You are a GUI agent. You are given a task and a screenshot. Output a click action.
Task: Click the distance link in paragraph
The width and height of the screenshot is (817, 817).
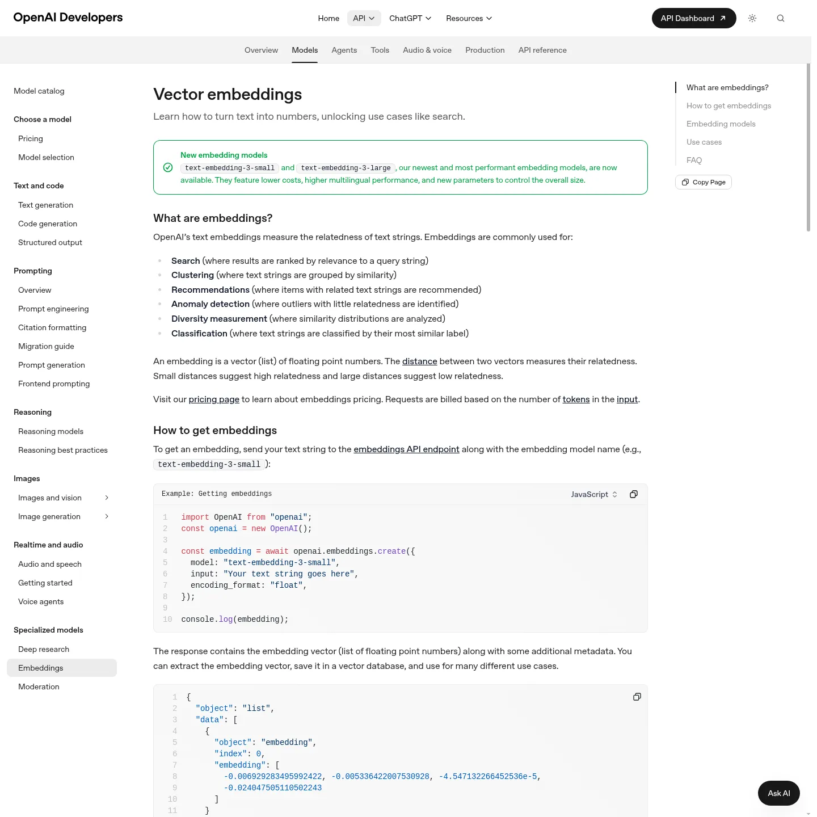click(420, 361)
